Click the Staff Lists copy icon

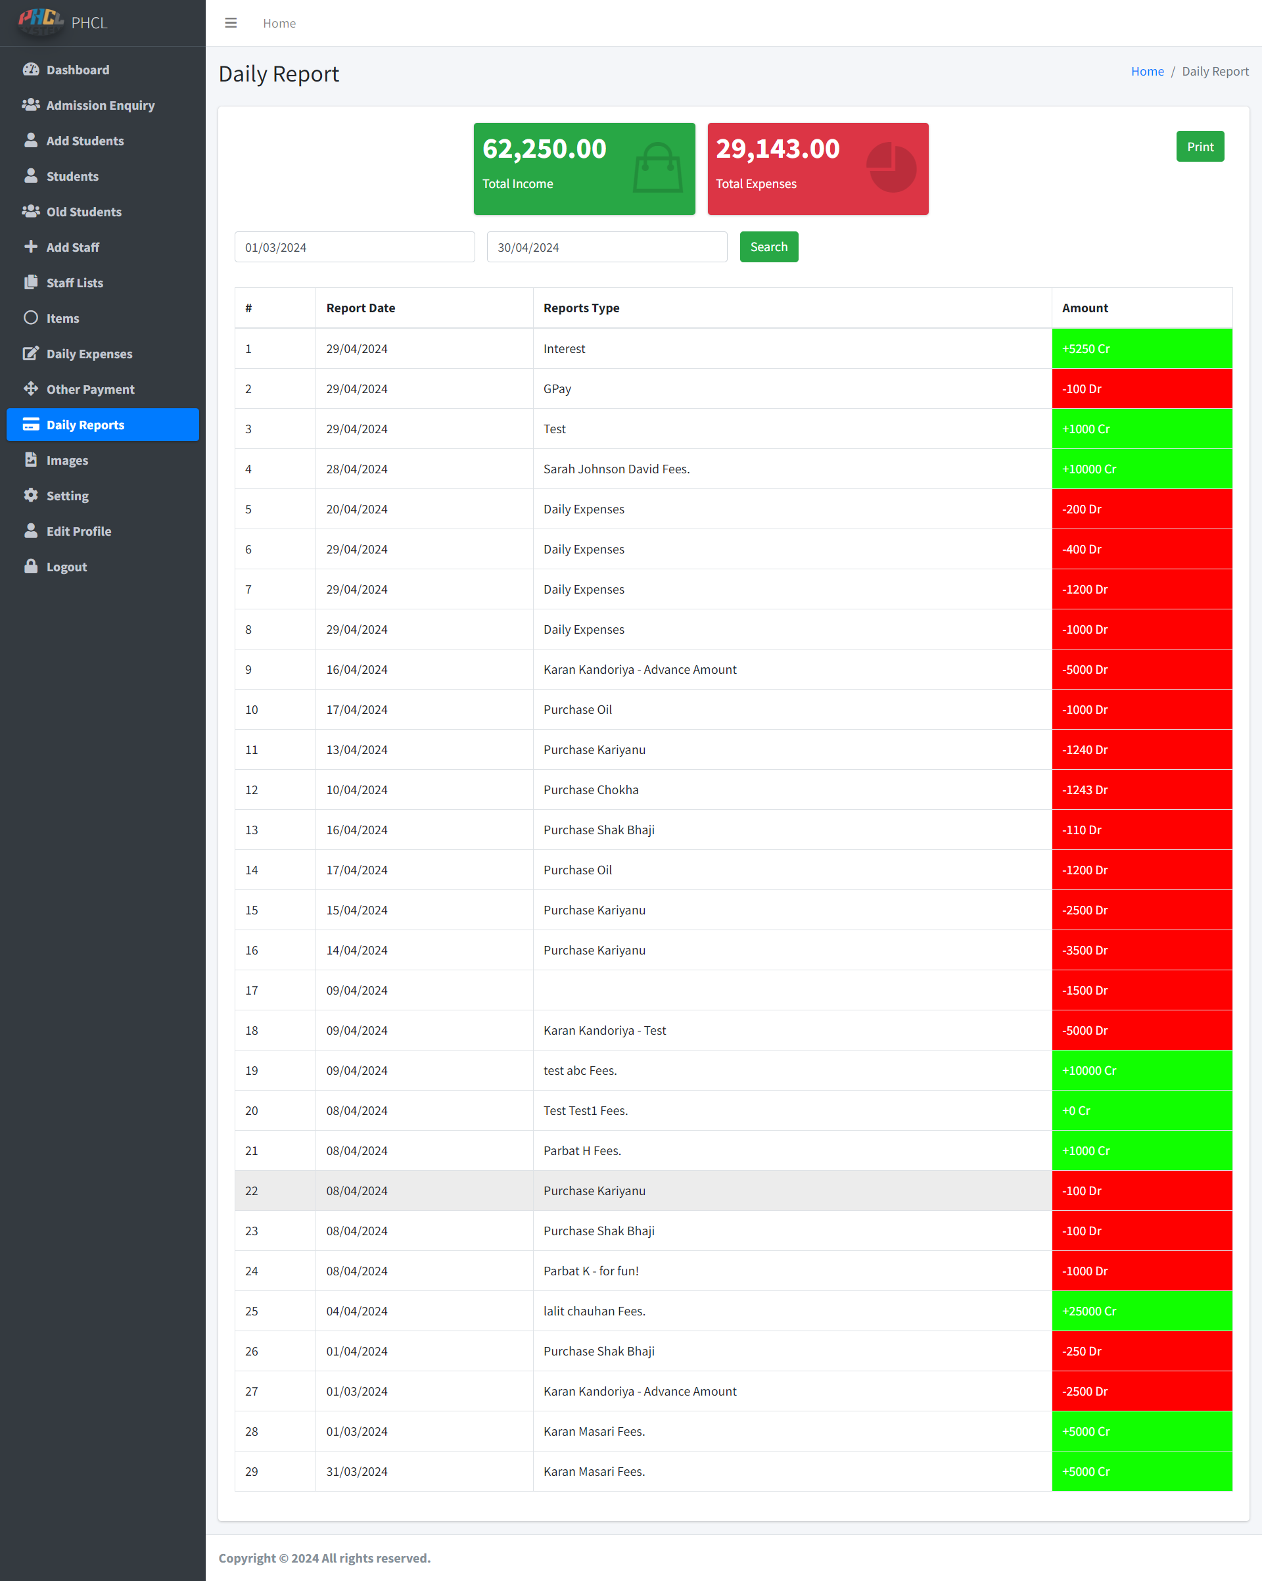31,282
